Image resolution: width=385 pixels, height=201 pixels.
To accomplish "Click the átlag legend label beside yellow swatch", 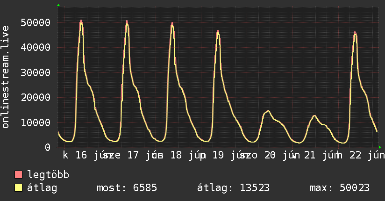I will coord(42,188).
